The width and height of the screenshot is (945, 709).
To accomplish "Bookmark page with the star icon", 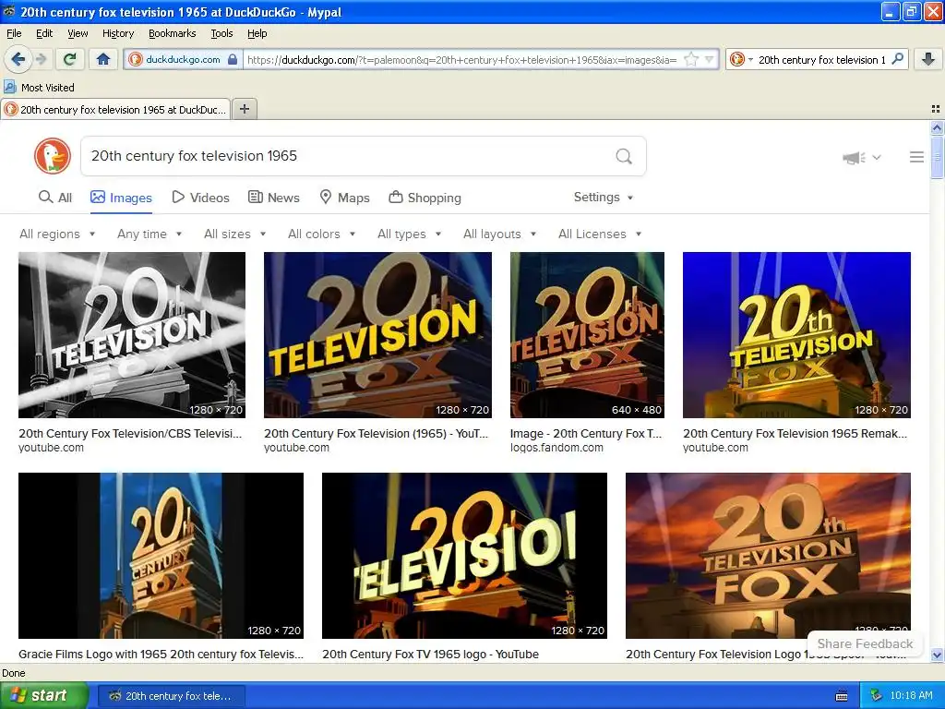I will [691, 60].
